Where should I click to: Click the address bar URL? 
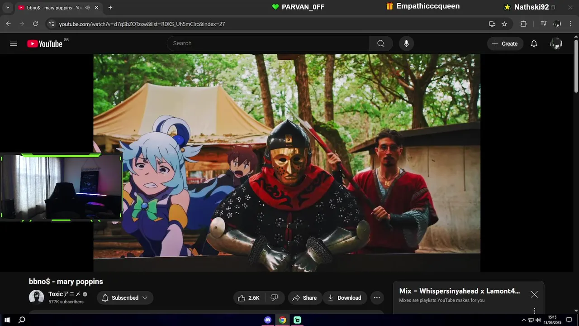[142, 24]
